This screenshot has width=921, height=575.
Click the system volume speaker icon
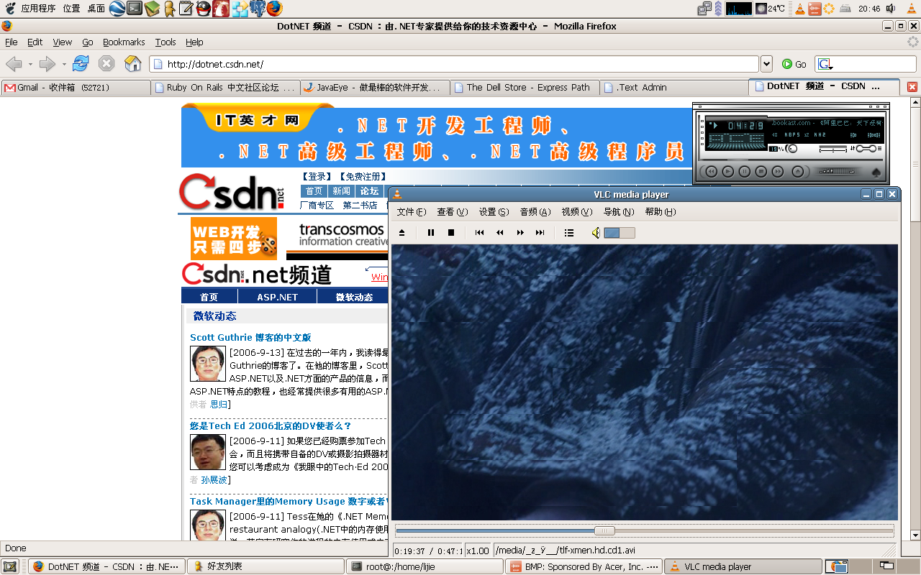tap(891, 9)
